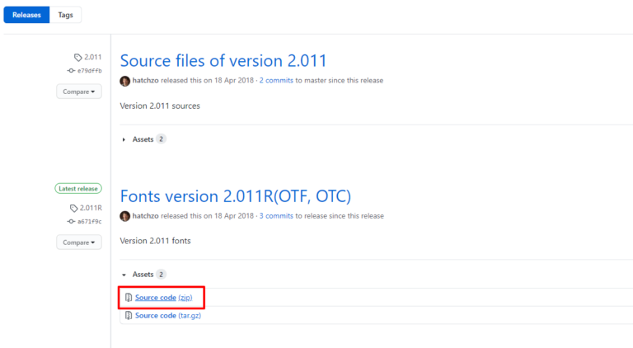Click the tar.gz file icon
This screenshot has width=633, height=348.
(129, 315)
